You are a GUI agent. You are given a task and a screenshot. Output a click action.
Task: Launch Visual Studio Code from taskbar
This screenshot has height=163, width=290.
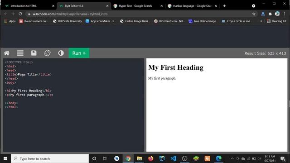(x=173, y=158)
